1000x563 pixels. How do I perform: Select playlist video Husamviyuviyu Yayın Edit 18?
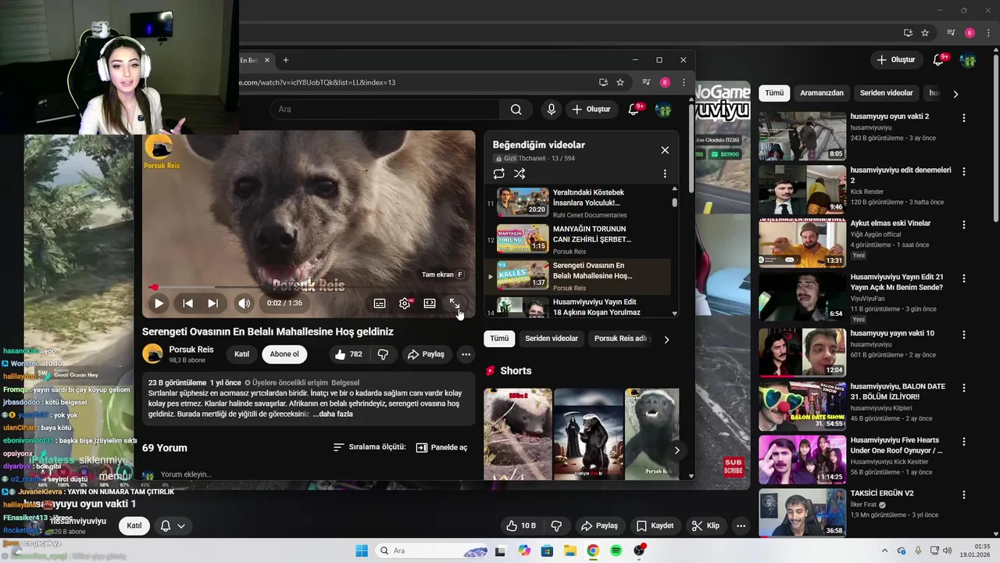click(x=577, y=307)
